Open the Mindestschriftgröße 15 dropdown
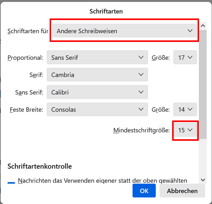Screen dimensions: 212x204 pyautogui.click(x=185, y=130)
